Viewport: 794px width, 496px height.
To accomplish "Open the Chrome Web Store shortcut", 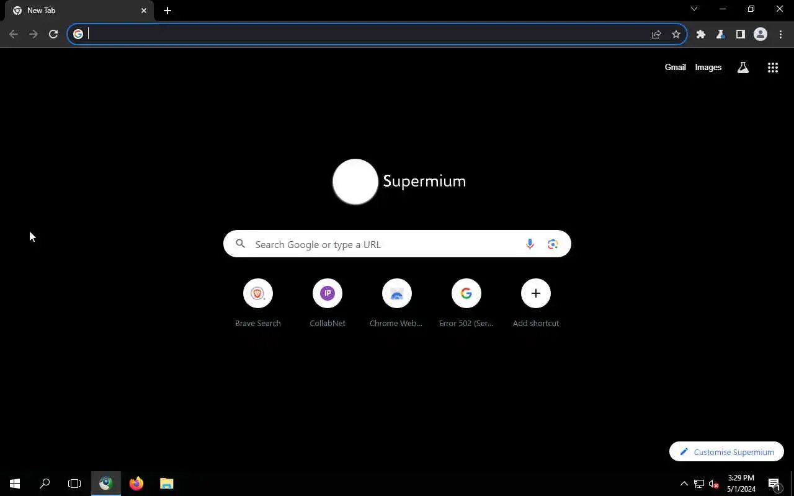I will click(397, 303).
